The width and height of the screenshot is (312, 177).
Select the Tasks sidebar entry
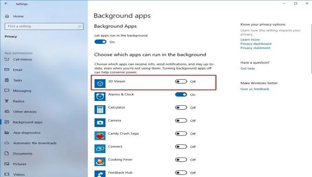tap(18, 80)
